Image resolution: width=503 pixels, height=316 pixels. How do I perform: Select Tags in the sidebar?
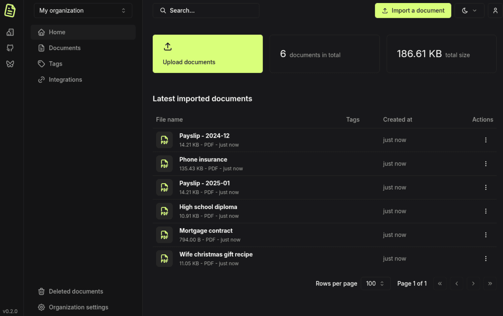click(x=56, y=64)
